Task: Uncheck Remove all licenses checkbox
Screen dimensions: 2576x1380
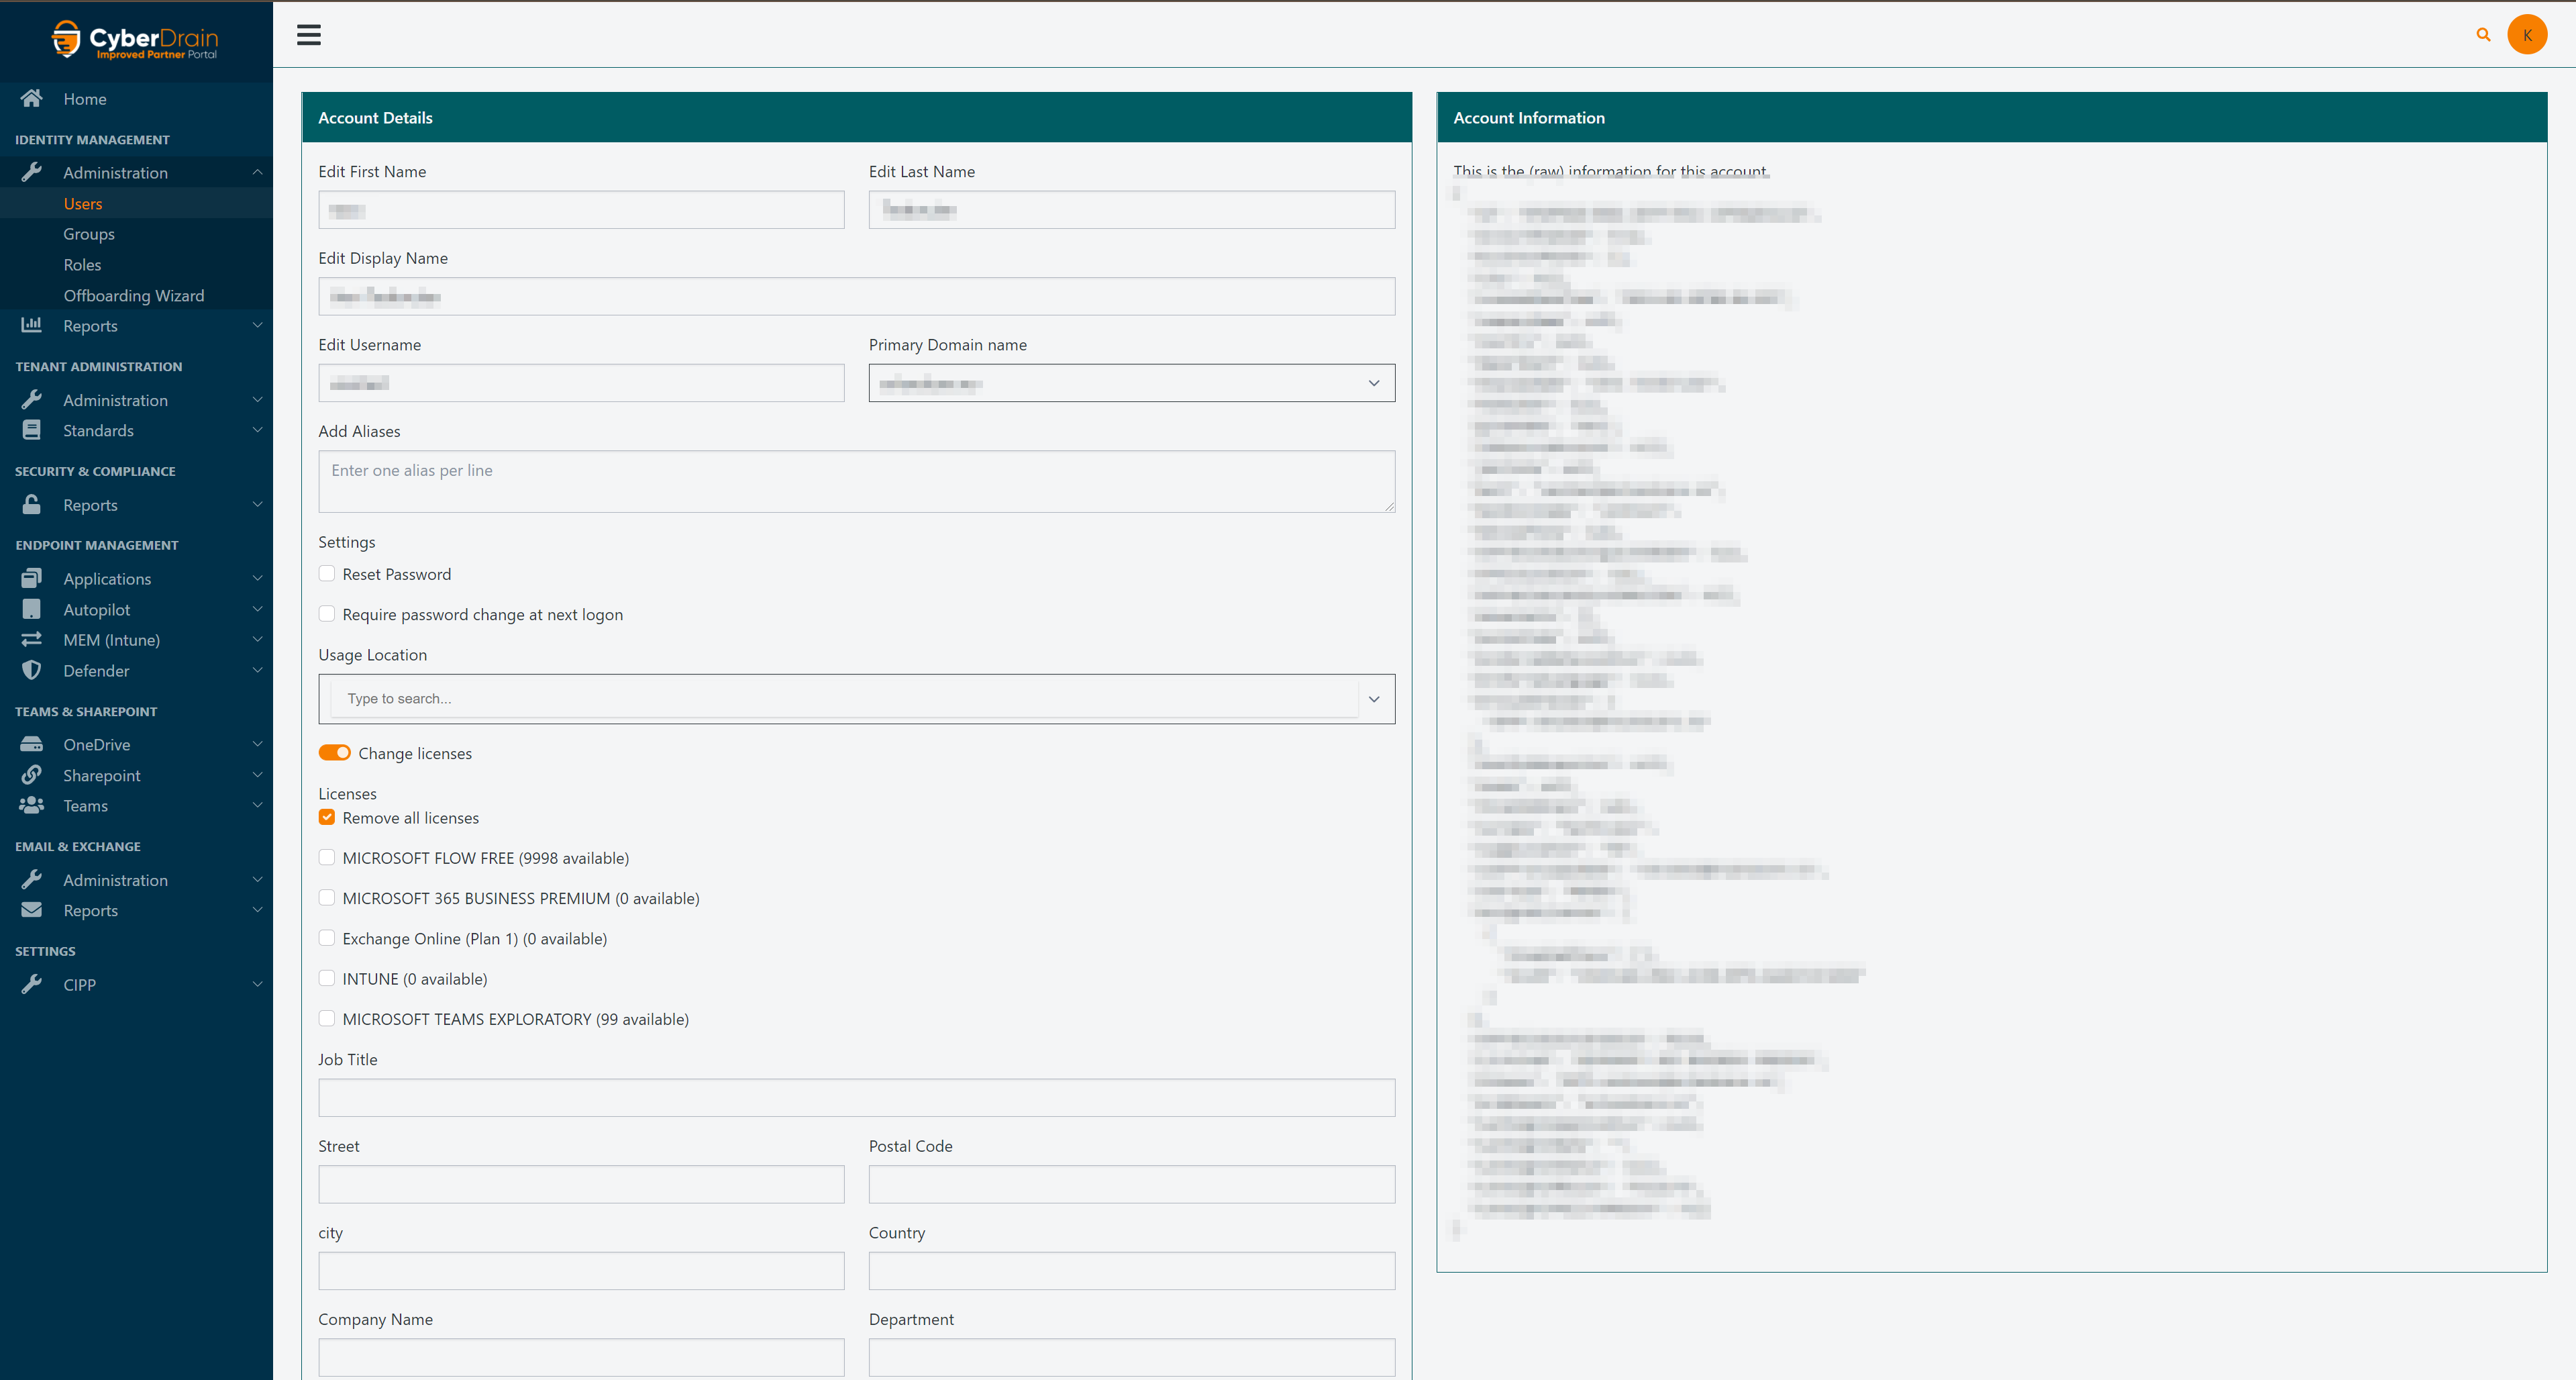Action: coord(327,817)
